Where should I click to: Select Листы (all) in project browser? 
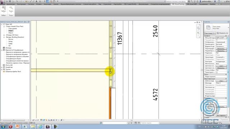click(9, 65)
